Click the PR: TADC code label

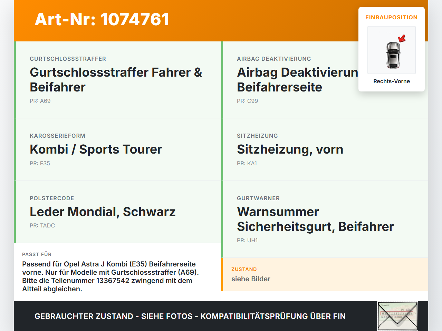pyautogui.click(x=42, y=226)
